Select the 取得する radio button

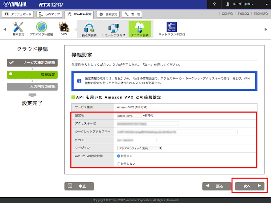click(119, 156)
